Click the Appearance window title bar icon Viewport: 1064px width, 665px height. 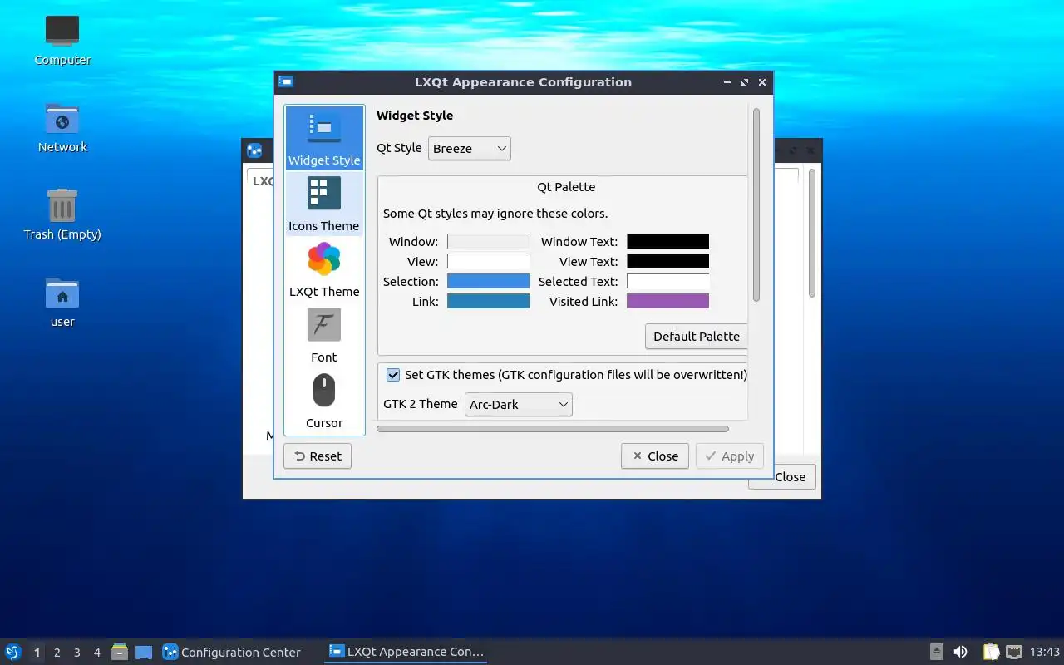[x=286, y=82]
